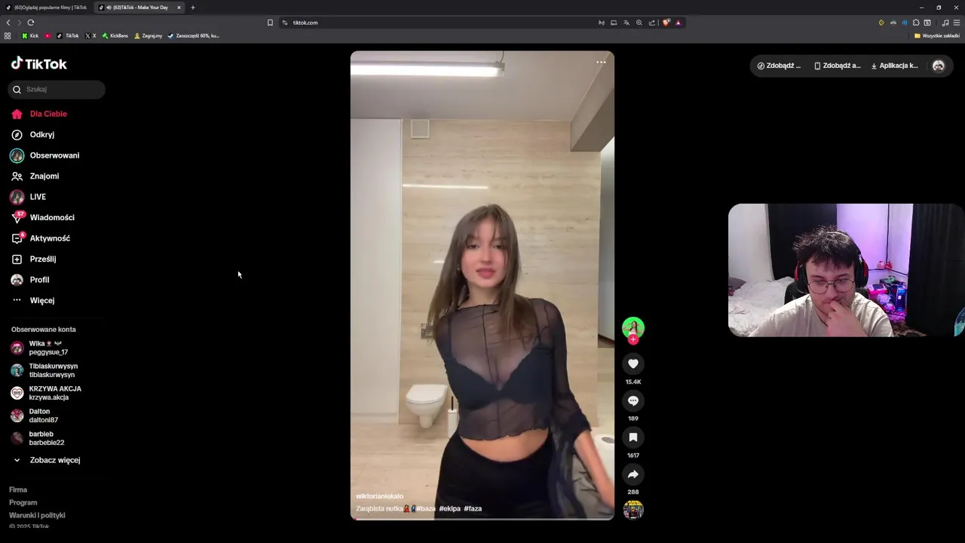Open the browser extensions puzzle icon

pos(916,23)
